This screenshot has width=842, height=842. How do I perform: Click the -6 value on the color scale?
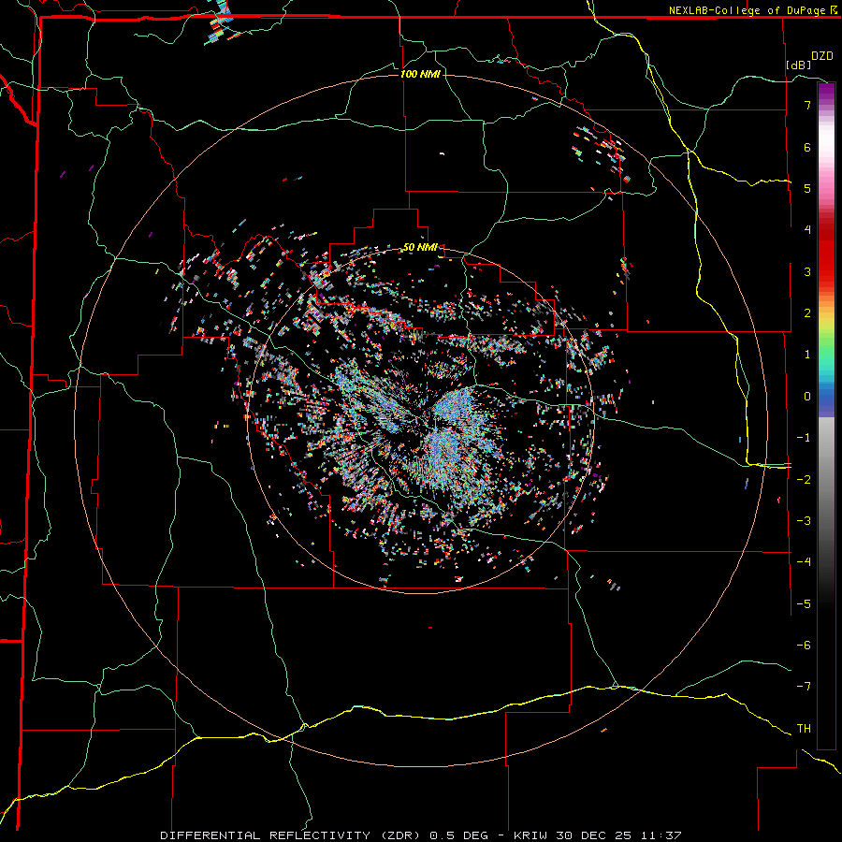(x=804, y=646)
